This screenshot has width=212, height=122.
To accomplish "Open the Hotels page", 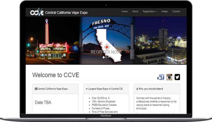I will click(x=165, y=11).
